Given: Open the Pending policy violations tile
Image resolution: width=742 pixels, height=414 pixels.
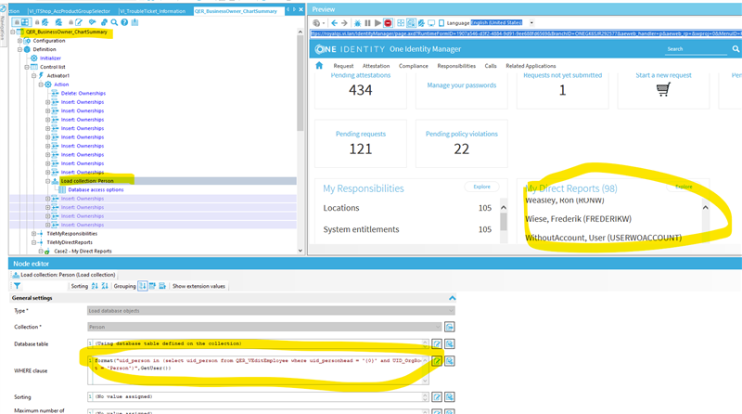Looking at the screenshot, I should coord(461,143).
